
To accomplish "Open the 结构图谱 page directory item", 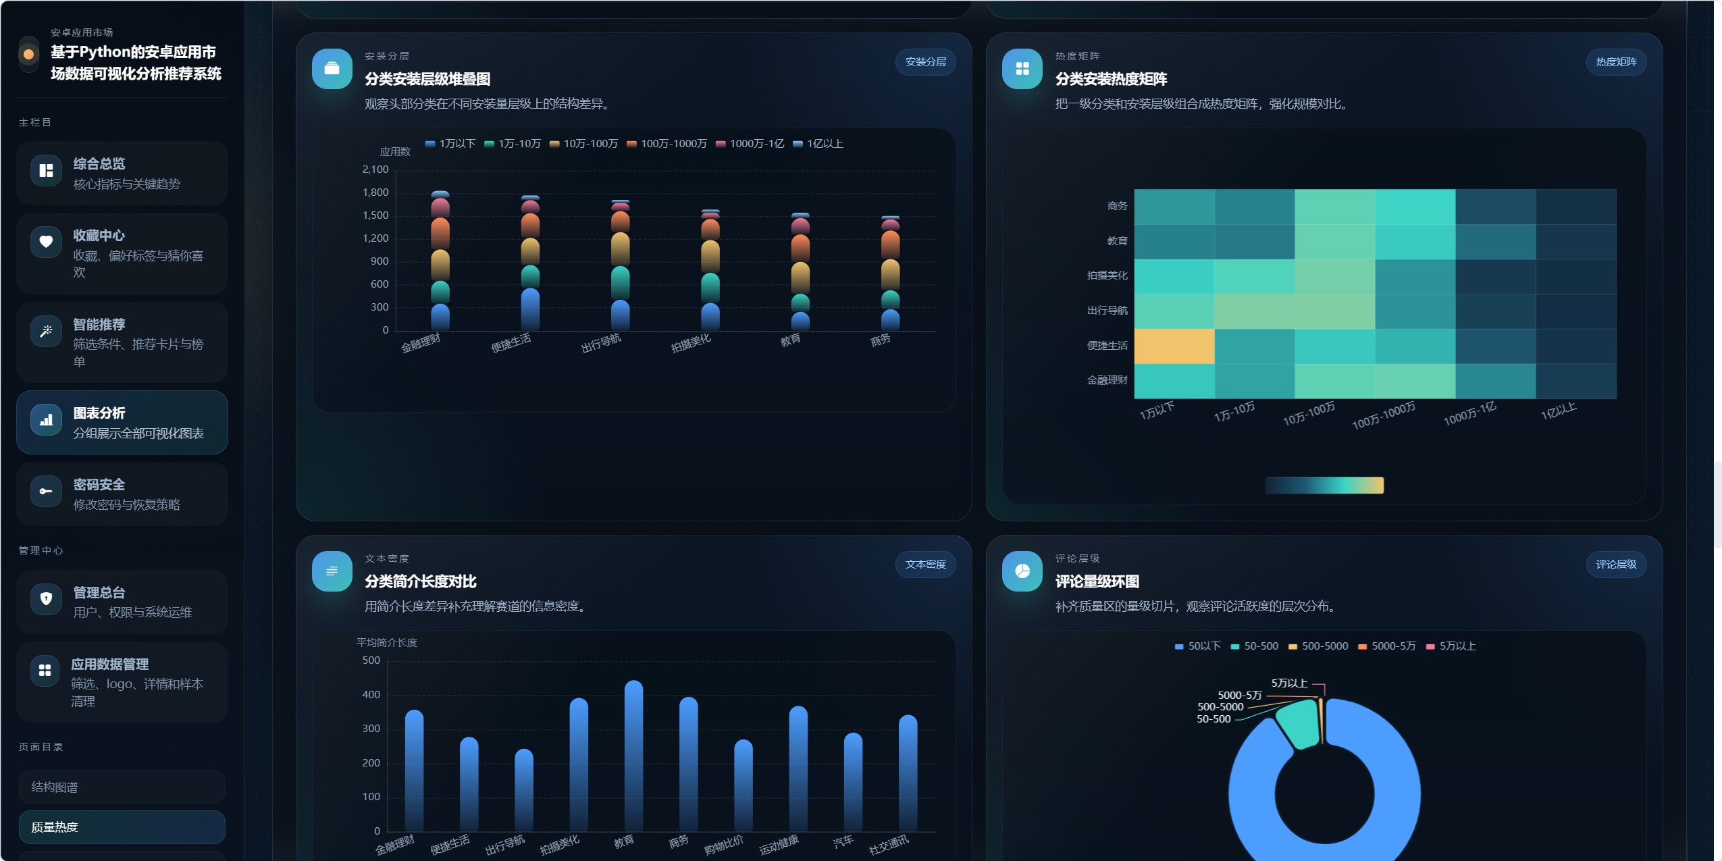I will (x=122, y=787).
